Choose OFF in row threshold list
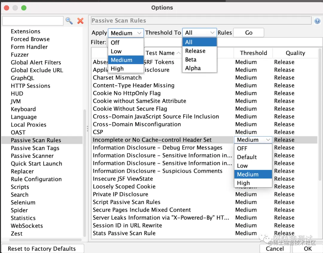Image resolution: width=323 pixels, height=253 pixels. (x=253, y=149)
